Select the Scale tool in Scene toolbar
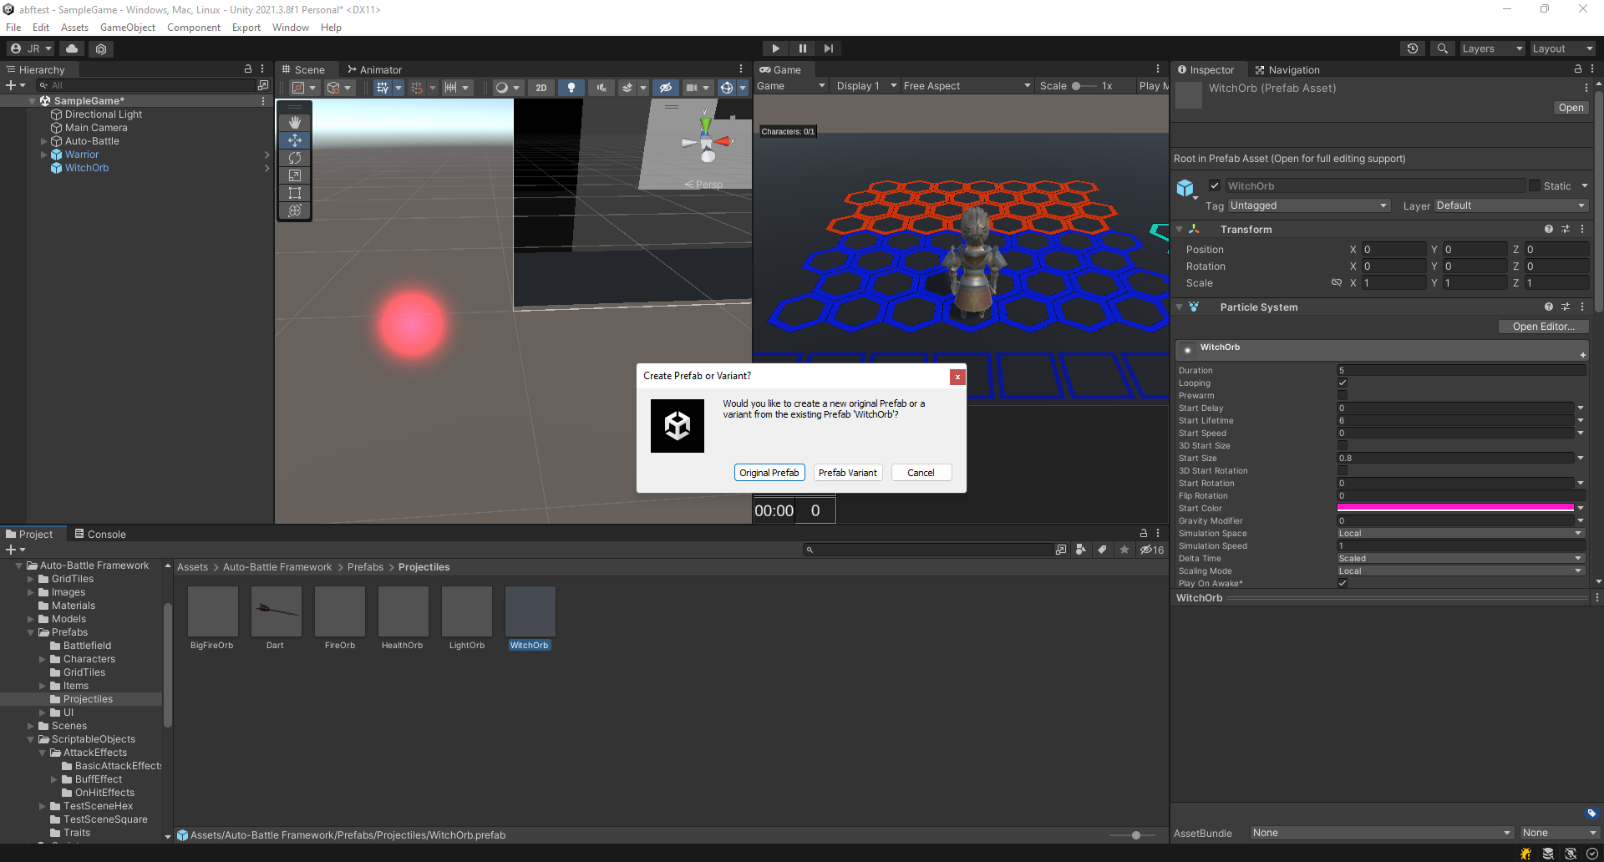 click(x=294, y=175)
